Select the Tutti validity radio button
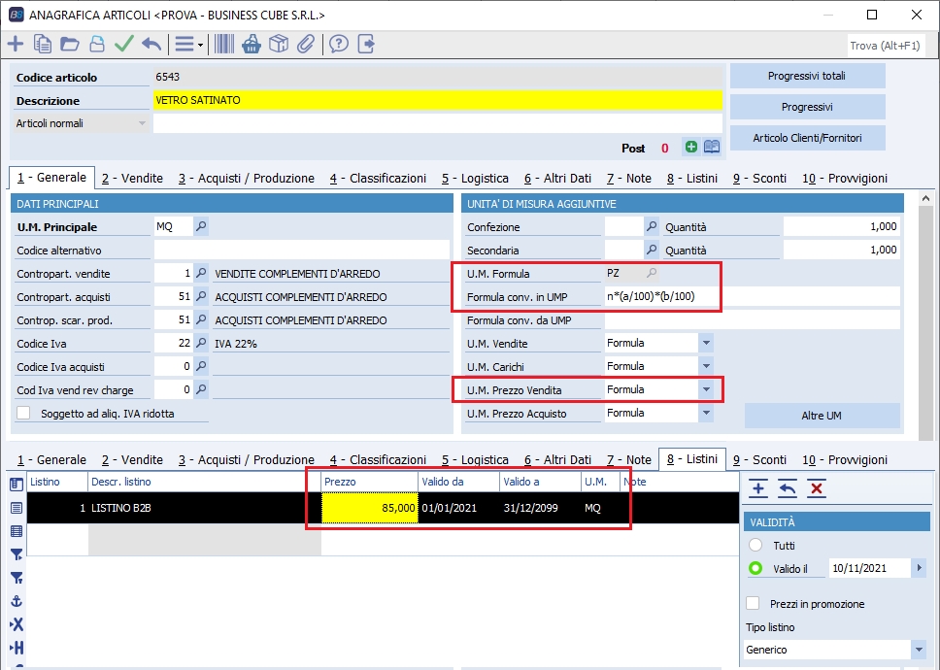This screenshot has width=940, height=670. [755, 546]
